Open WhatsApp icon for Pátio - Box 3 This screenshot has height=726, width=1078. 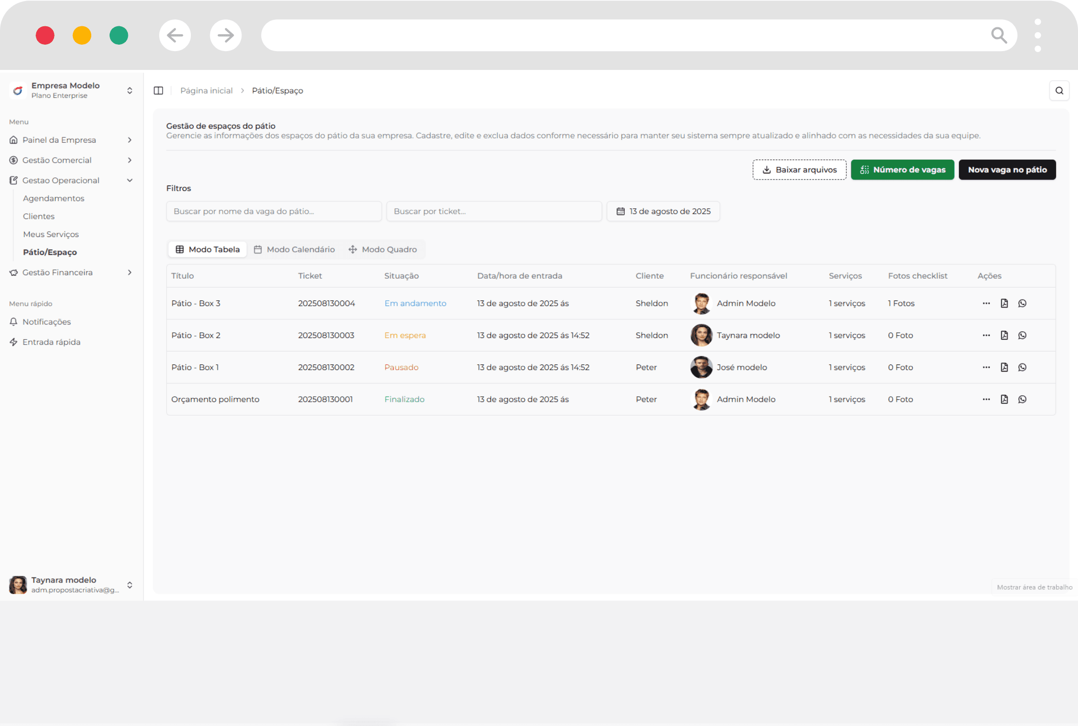click(1022, 303)
